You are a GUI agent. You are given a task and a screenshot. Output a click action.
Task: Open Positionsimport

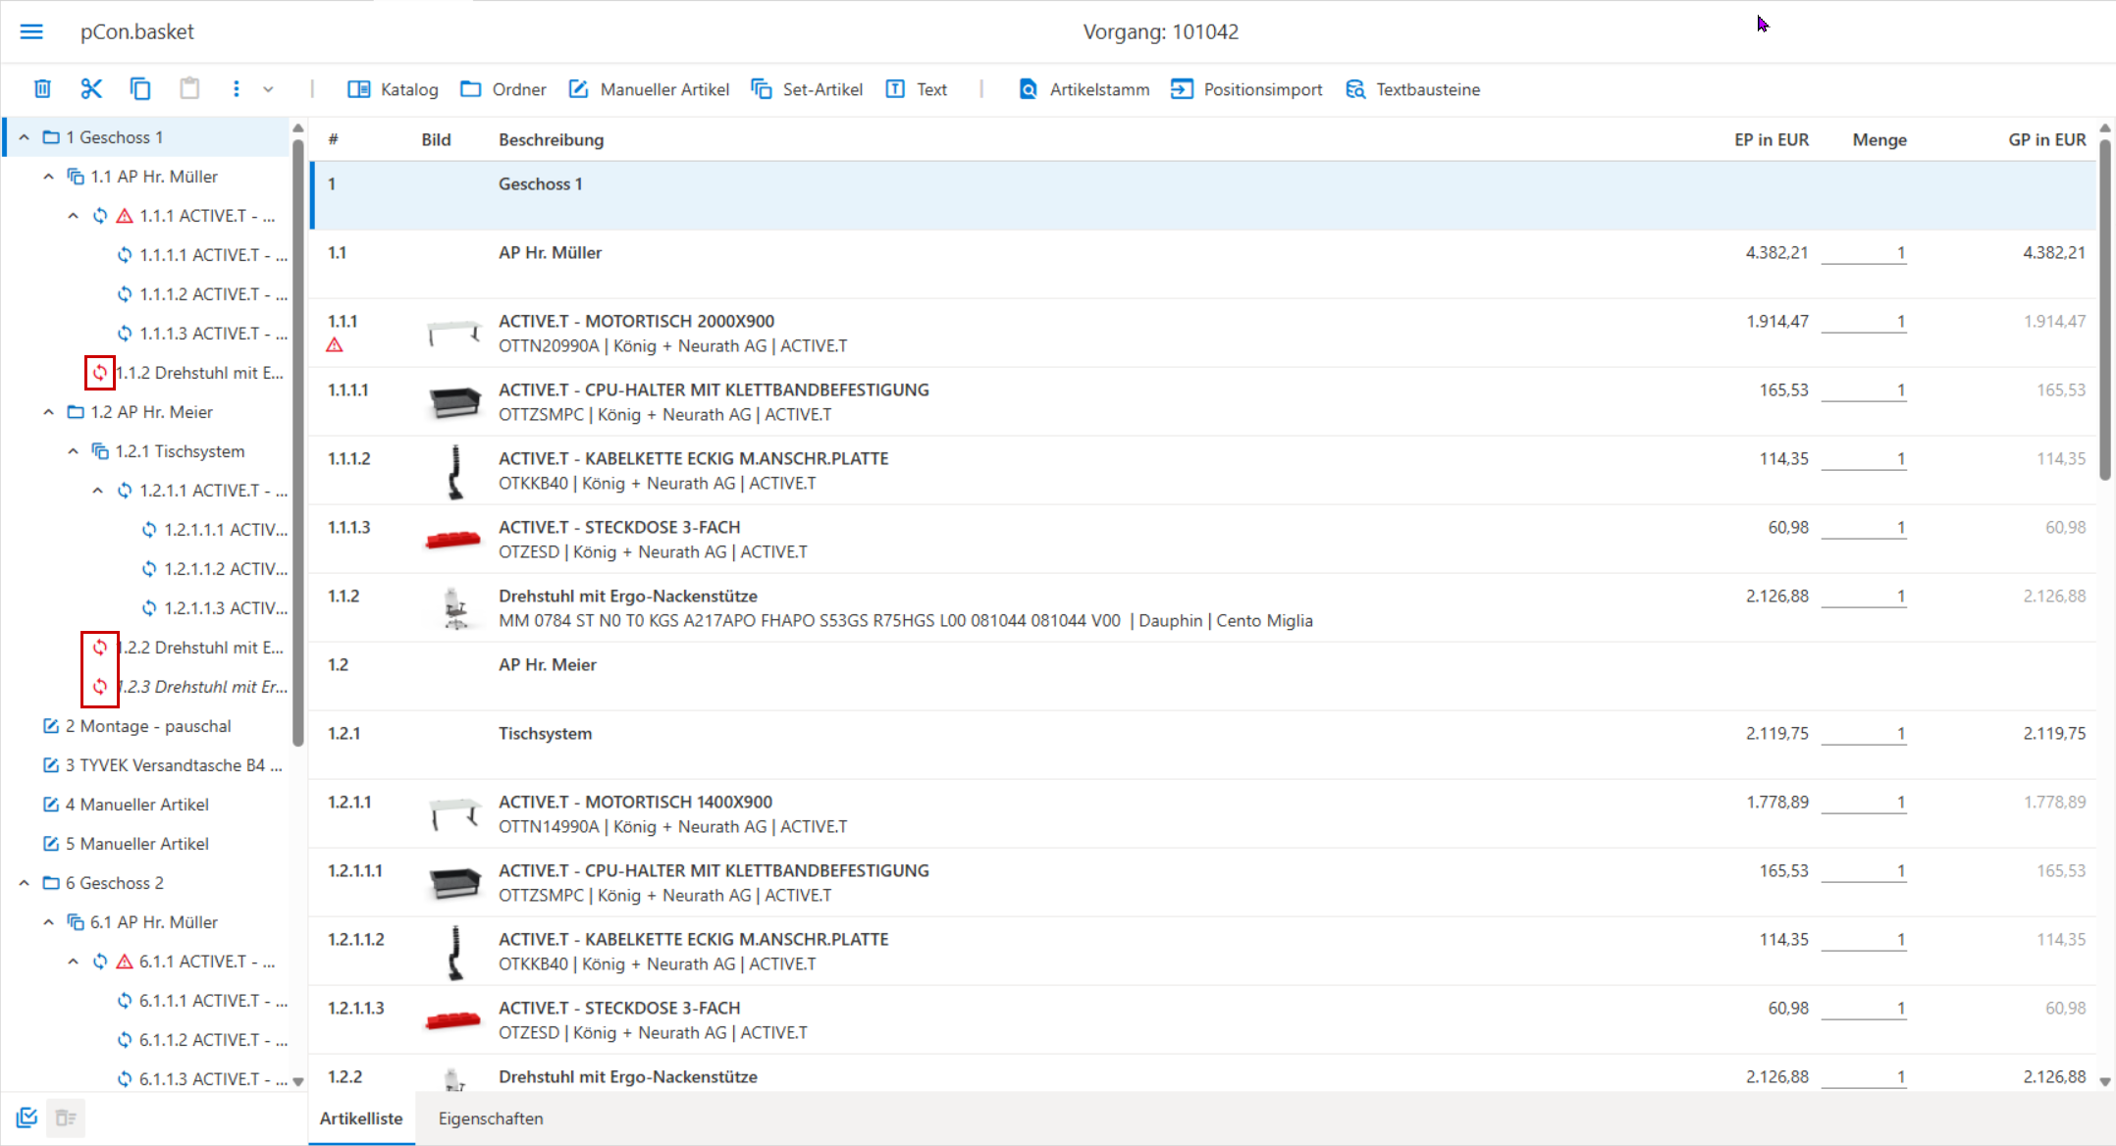[x=1246, y=89]
